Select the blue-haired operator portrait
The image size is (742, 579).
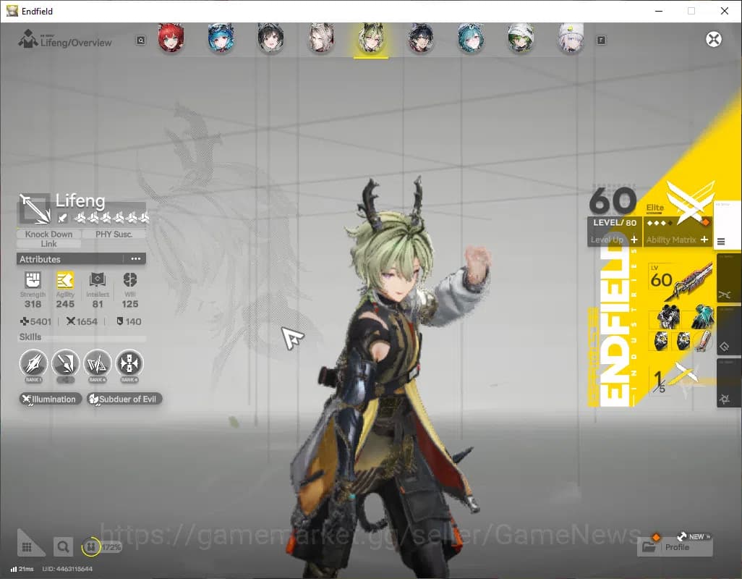pos(221,38)
